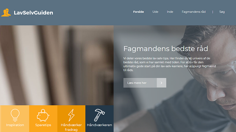Open the Inspiration lightbulb icon

click(x=15, y=115)
